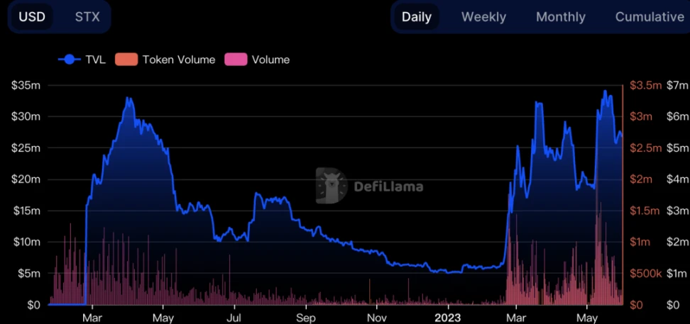Viewport: 690px width, 324px height.
Task: Click the Sep label on time axis
Action: (x=306, y=317)
